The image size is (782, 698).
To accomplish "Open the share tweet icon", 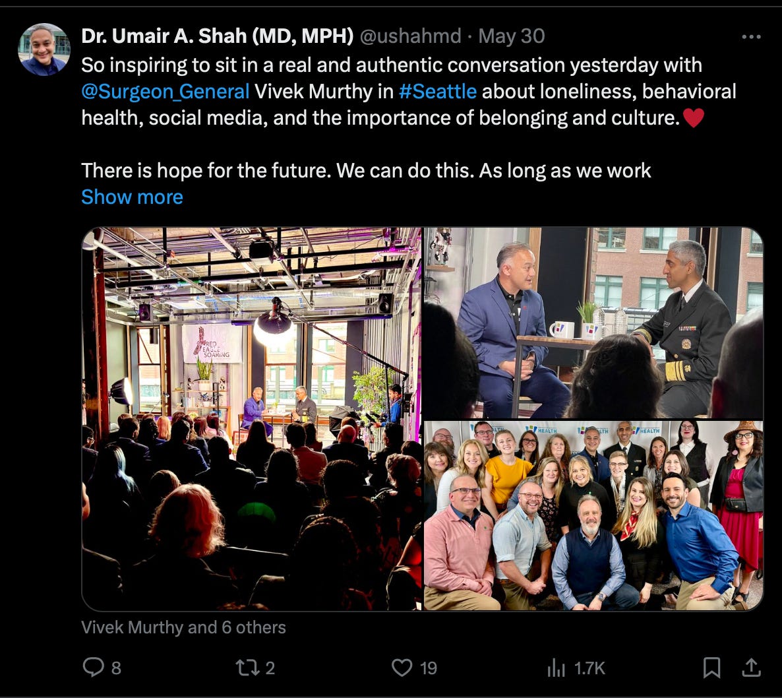I will pos(751,668).
